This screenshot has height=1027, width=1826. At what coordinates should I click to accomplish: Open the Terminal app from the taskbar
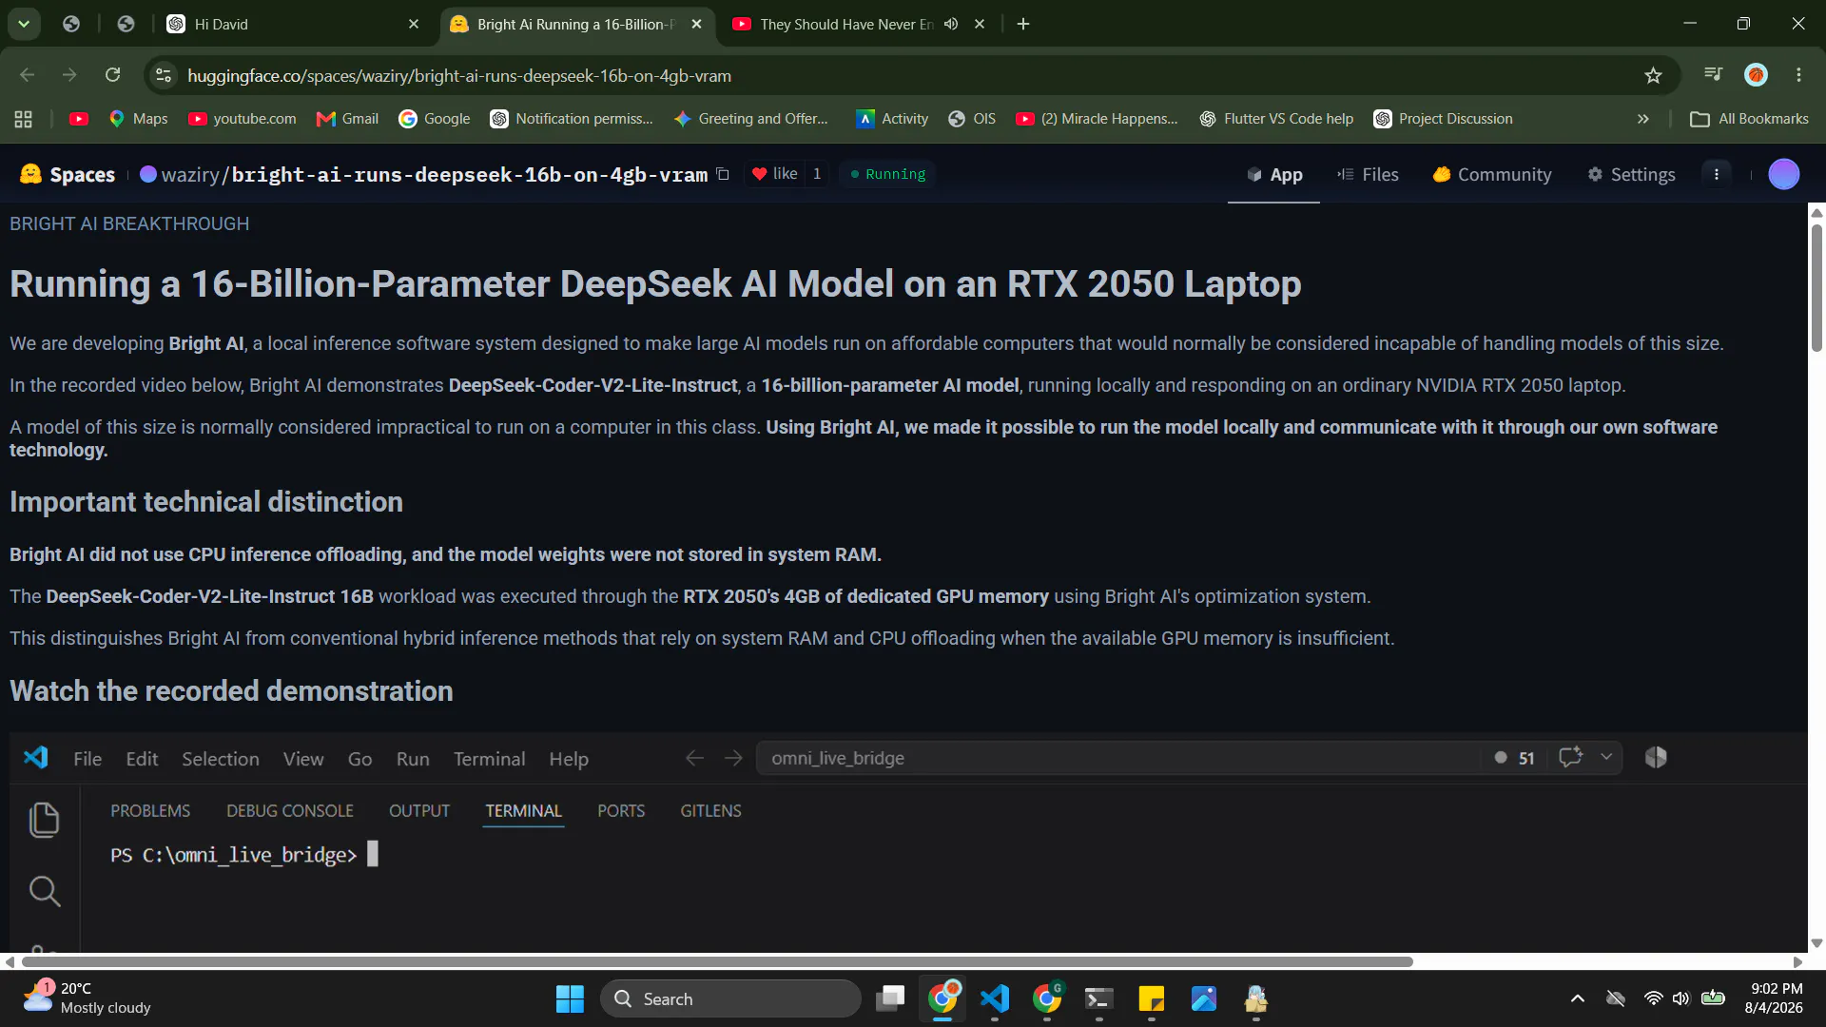(1099, 999)
